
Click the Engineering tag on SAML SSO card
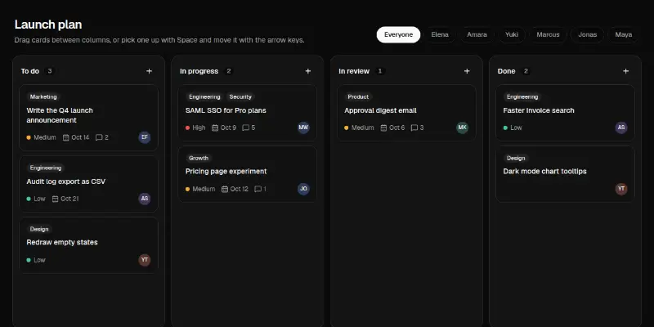(x=204, y=96)
